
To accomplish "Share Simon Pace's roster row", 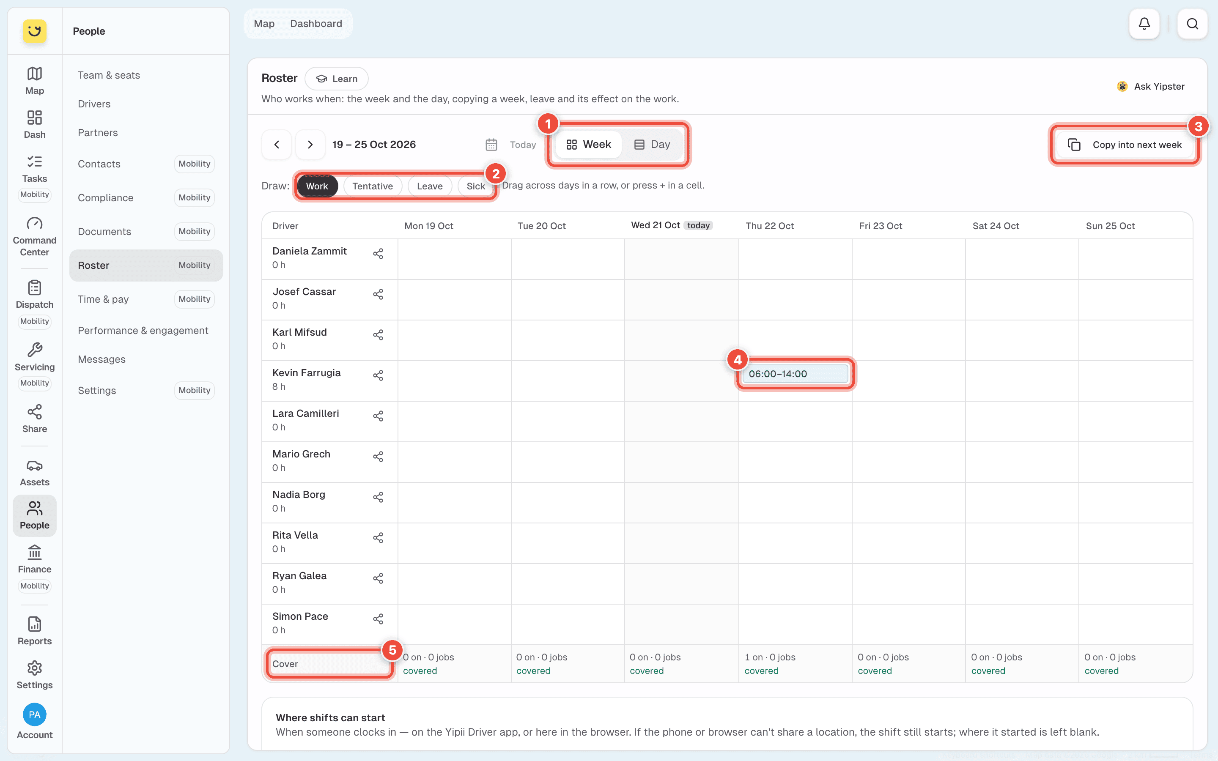I will [378, 619].
